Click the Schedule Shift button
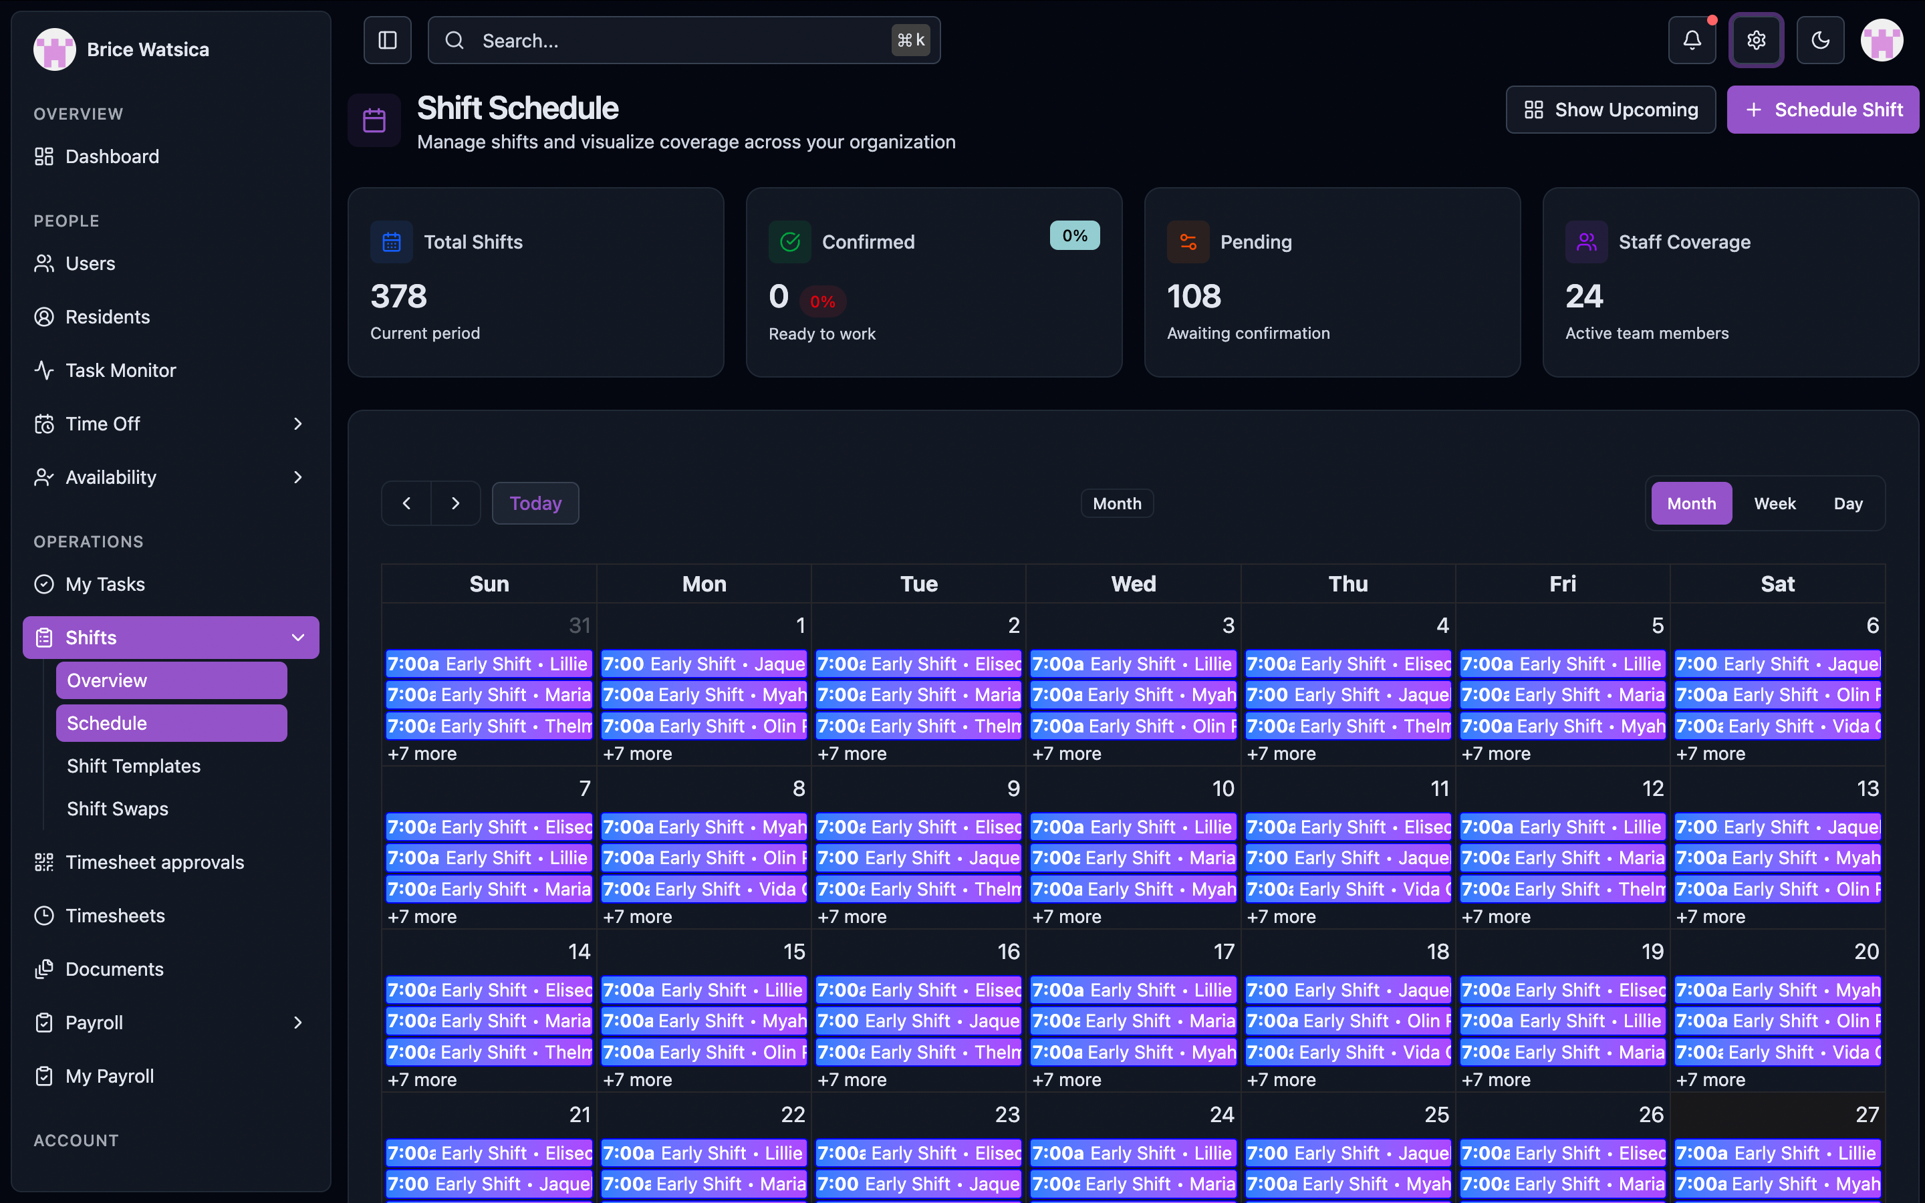This screenshot has height=1203, width=1925. click(1822, 110)
